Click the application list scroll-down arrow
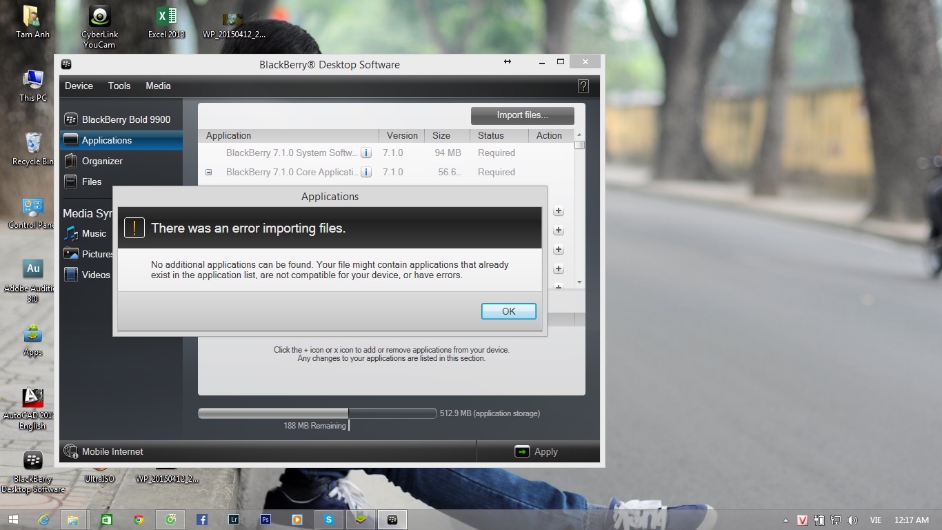Screen dimensions: 942x530 tap(579, 282)
